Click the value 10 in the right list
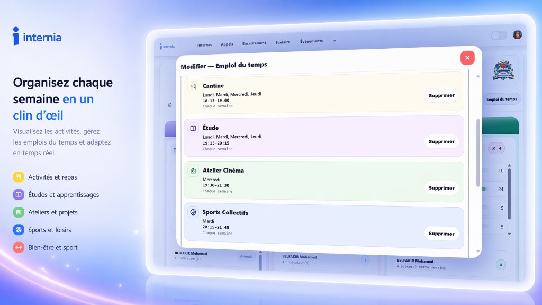The image size is (542, 305). (501, 171)
